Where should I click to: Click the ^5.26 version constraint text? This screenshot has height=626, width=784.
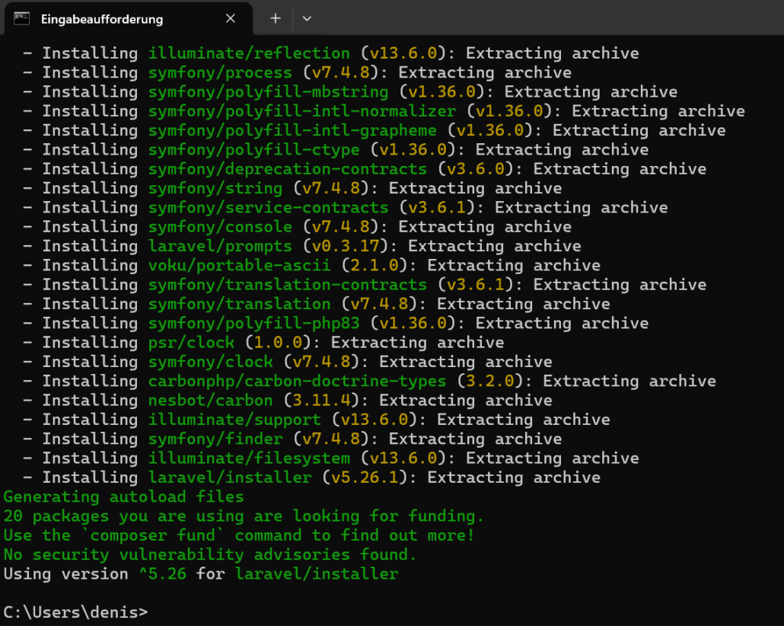pos(162,573)
